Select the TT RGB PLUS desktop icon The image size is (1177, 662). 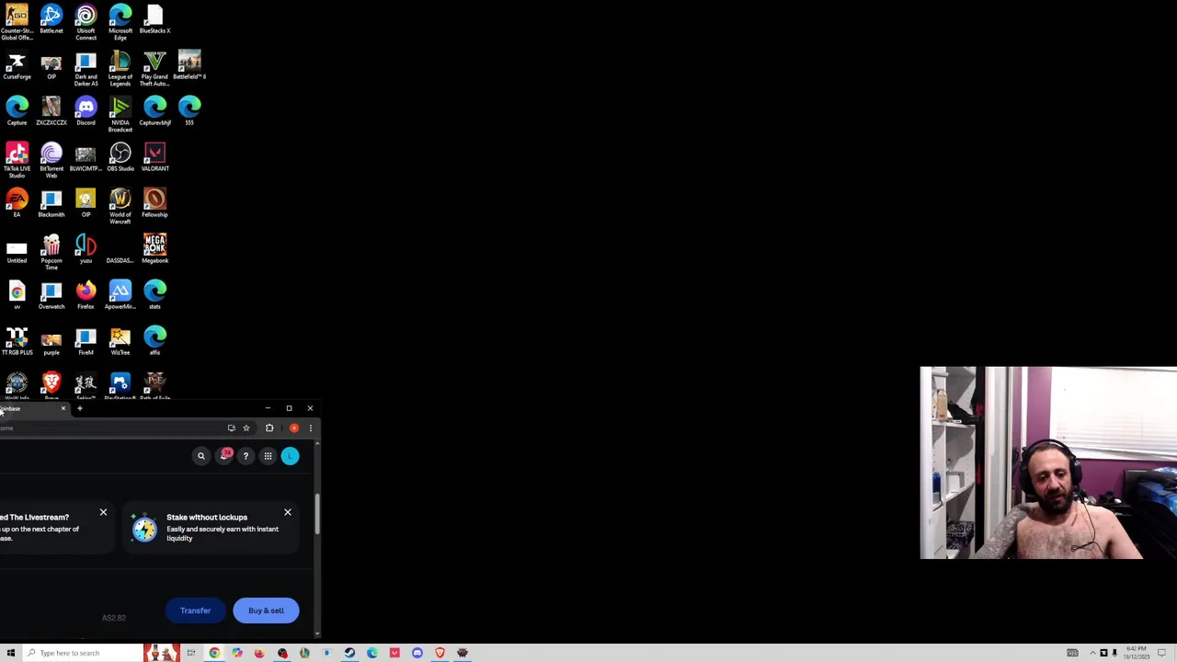click(x=17, y=341)
